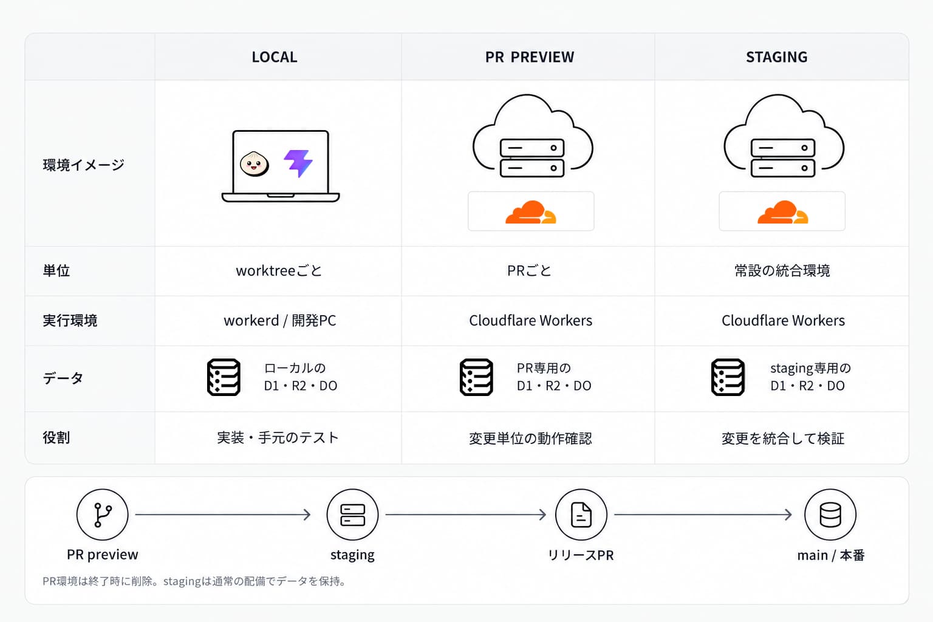933x622 pixels.
Task: Click the PR専用の D1・R2・DO text
Action: (x=554, y=377)
